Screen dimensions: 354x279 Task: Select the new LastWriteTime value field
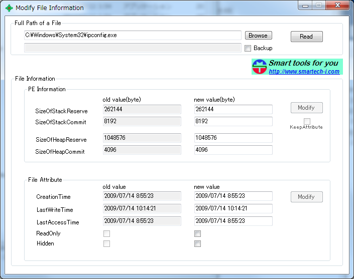[x=233, y=208]
